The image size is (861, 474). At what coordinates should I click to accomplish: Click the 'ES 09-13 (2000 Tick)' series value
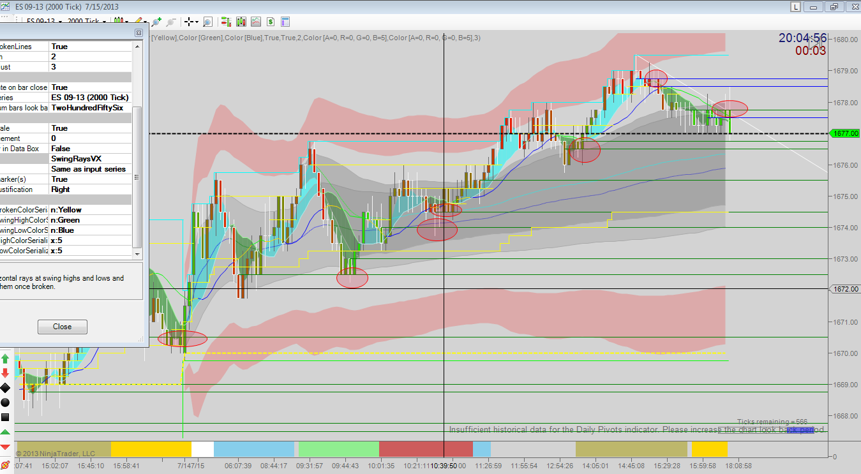tap(90, 98)
